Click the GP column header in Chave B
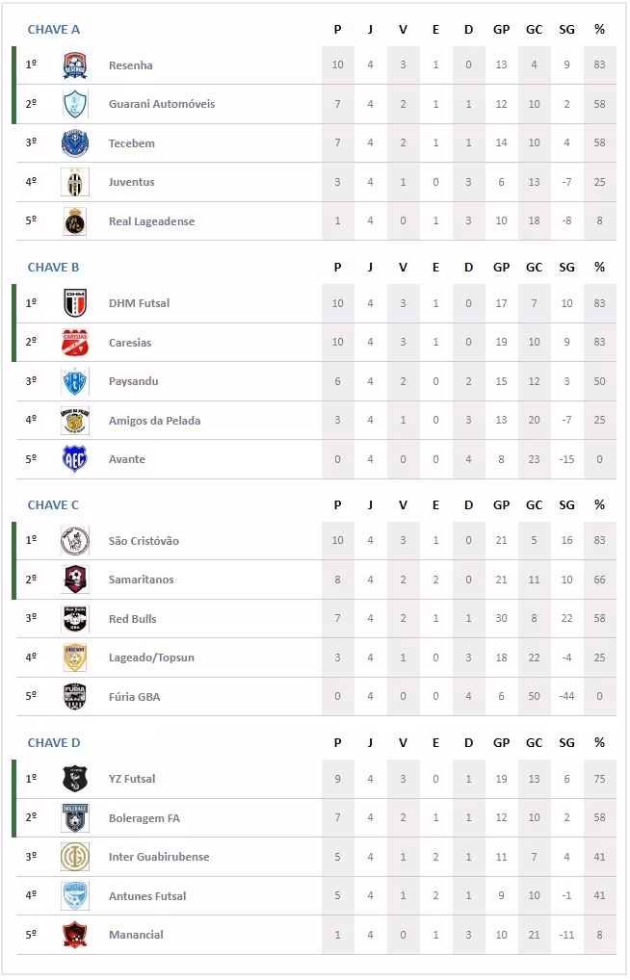 coord(501,268)
